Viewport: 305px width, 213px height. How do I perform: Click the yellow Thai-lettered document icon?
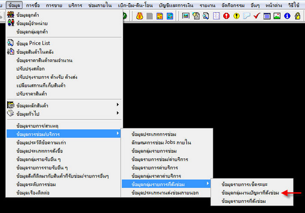(160, 16)
